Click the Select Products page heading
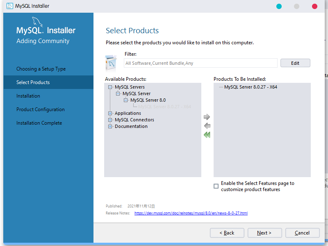 [x=132, y=30]
